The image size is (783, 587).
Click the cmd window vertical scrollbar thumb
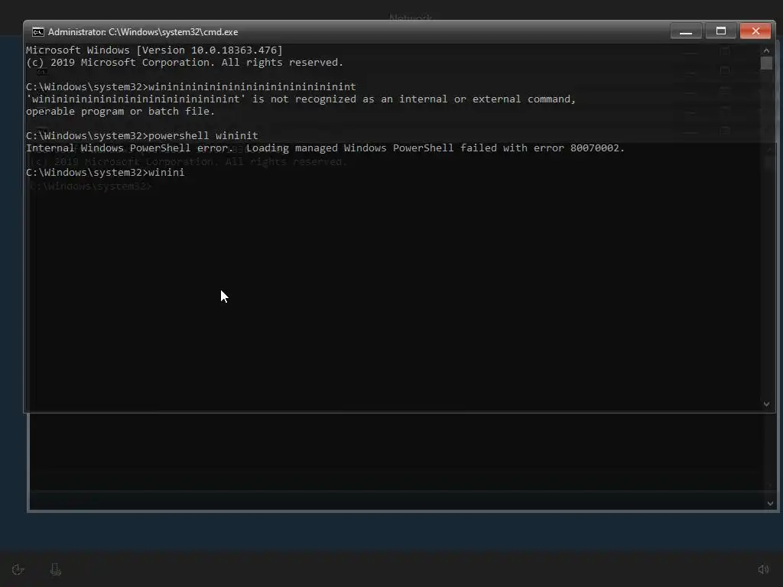[x=766, y=63]
